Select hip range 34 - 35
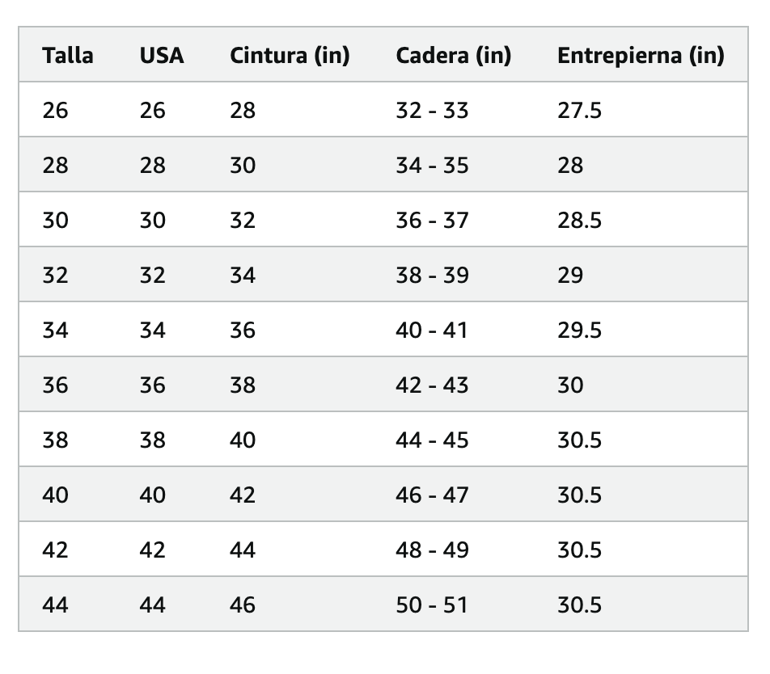770x674 pixels. click(432, 166)
